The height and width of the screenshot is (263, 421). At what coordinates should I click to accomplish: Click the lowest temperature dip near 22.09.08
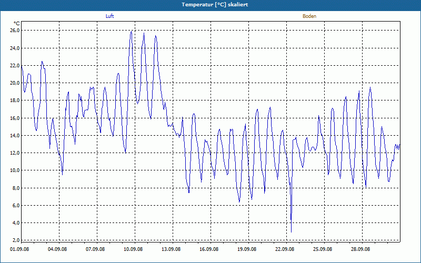click(x=292, y=231)
